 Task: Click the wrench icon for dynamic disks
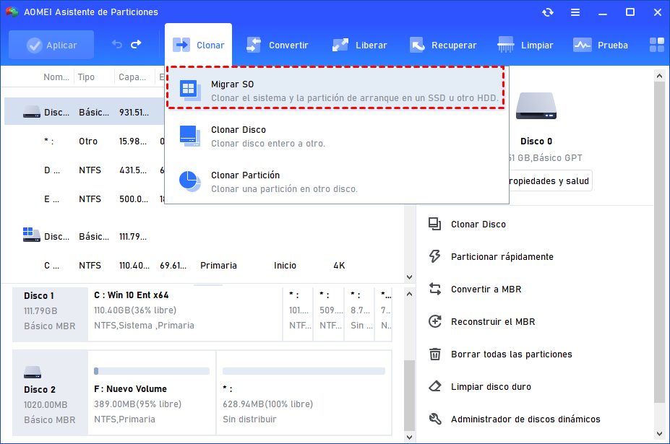(435, 419)
